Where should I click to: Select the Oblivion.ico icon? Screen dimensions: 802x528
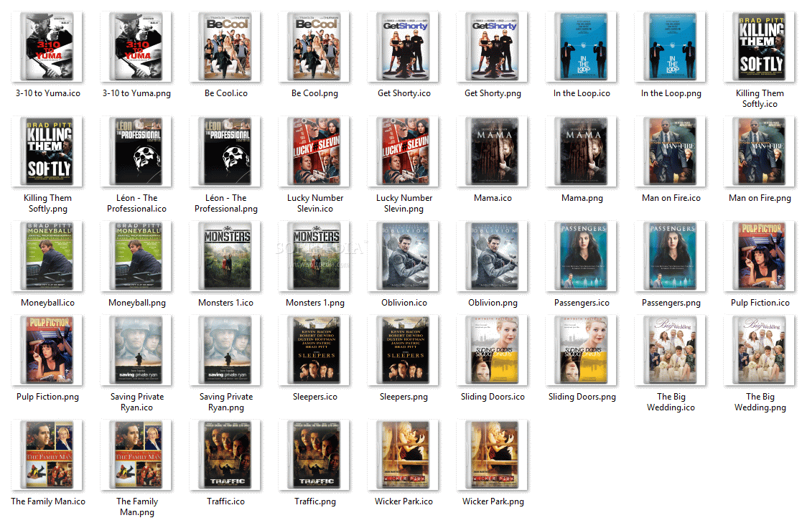click(x=404, y=257)
